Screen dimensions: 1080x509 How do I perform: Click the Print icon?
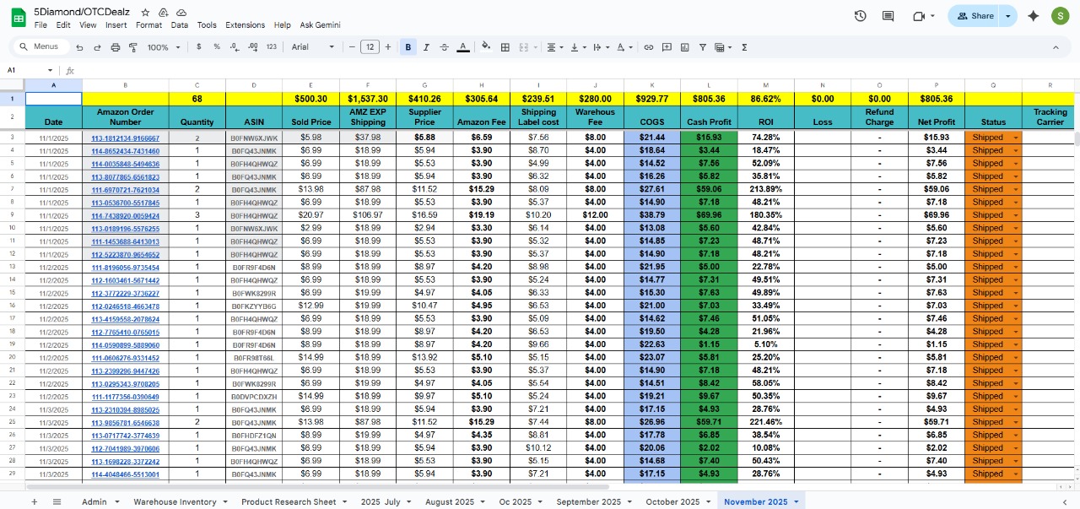click(116, 47)
